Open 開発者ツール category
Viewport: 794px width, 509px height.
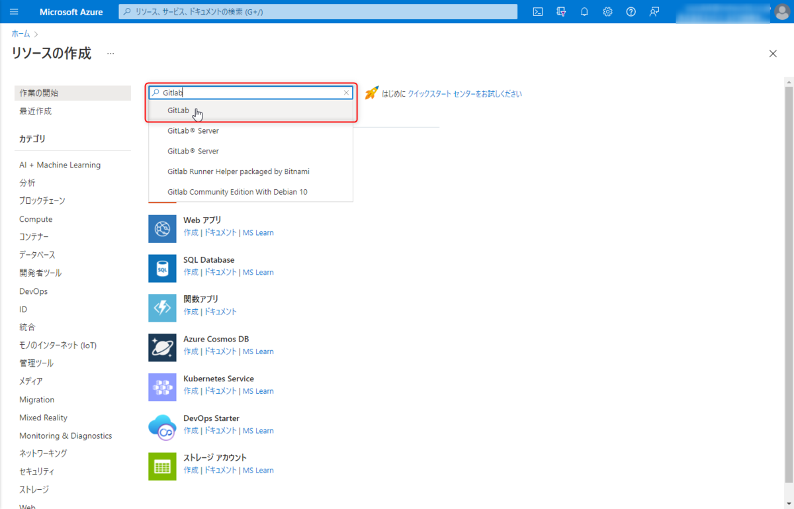pos(40,273)
